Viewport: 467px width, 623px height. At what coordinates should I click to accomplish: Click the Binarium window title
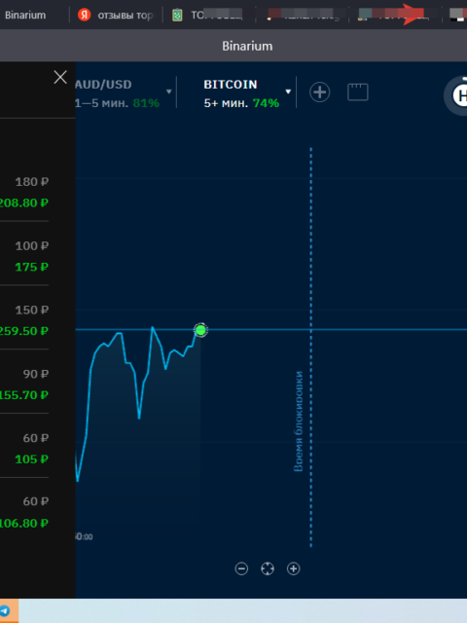tap(247, 46)
